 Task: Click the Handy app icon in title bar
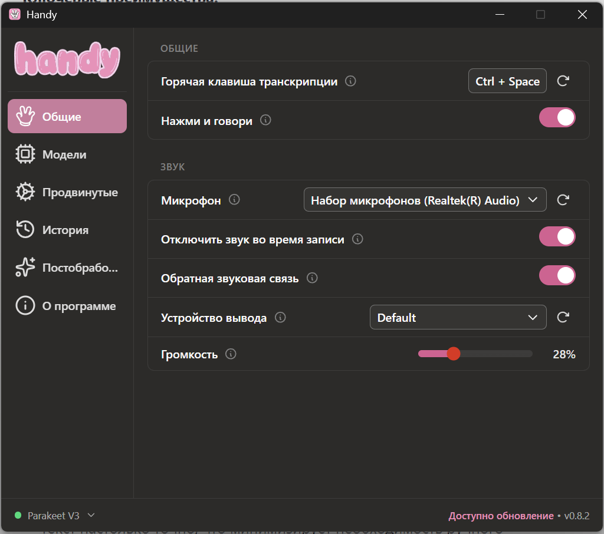[x=15, y=15]
